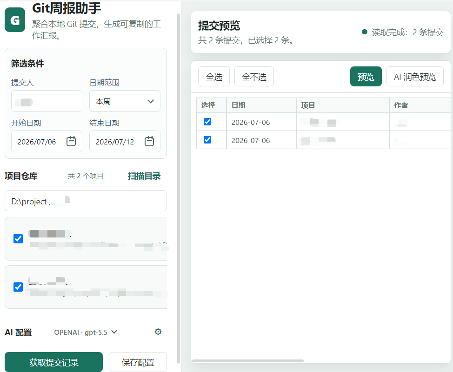Focus the 提交人 input field

[47, 101]
